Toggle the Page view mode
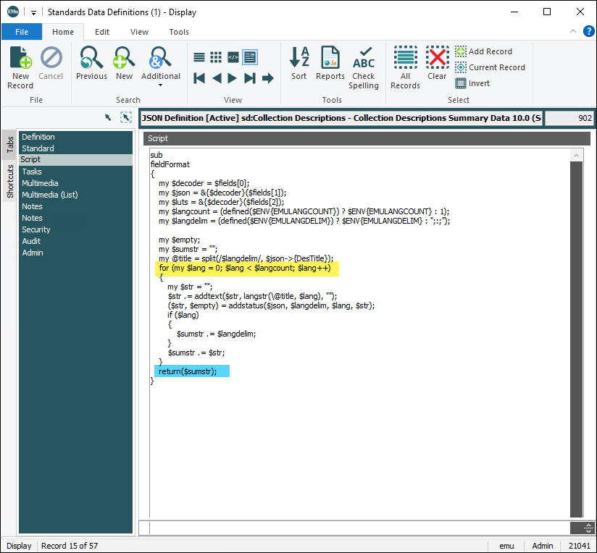Screen dimensions: 597x553 [x=250, y=57]
